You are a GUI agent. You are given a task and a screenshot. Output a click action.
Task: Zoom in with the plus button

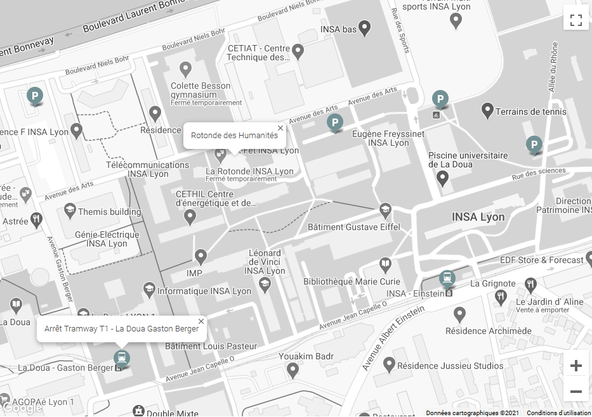click(576, 365)
